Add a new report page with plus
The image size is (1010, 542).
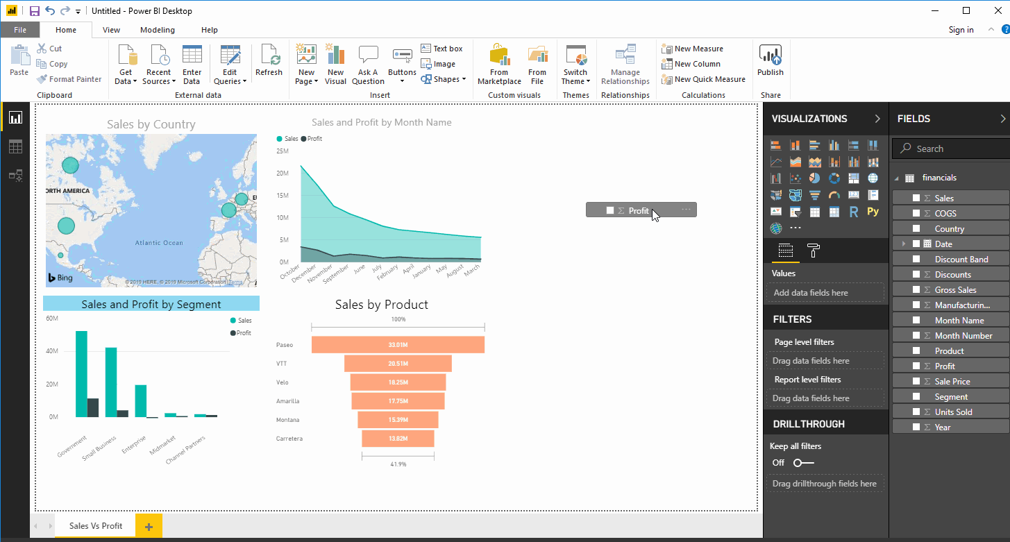pyautogui.click(x=149, y=526)
